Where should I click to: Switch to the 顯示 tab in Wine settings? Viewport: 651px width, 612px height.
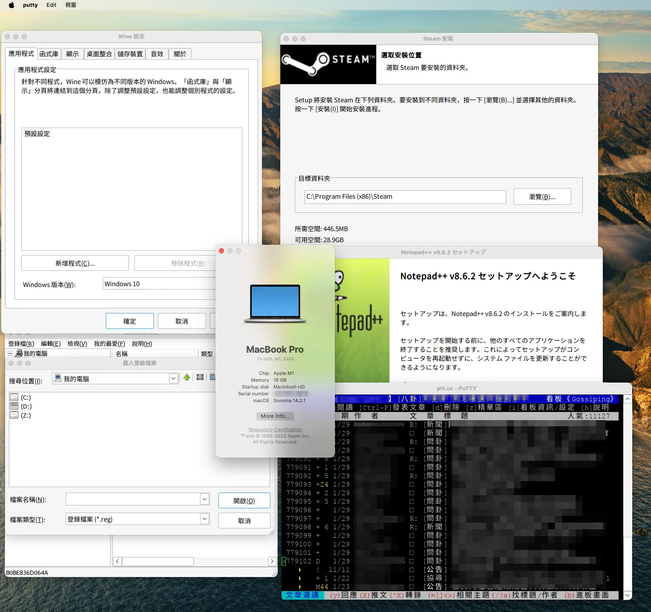(73, 54)
